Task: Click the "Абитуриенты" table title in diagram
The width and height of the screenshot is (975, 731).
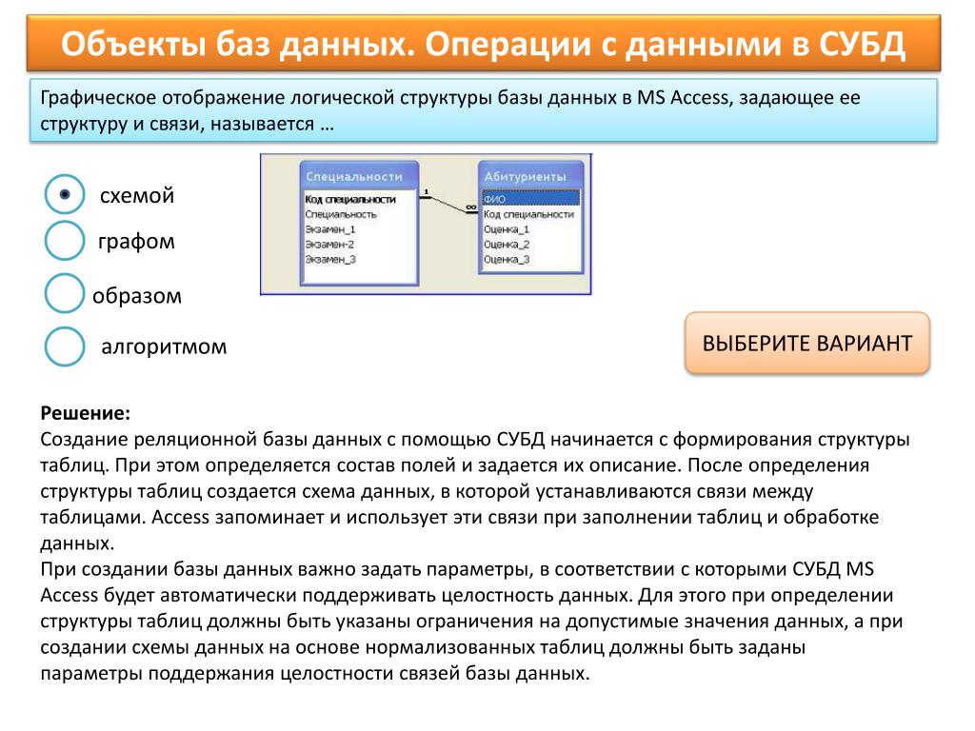Action: coord(526,176)
